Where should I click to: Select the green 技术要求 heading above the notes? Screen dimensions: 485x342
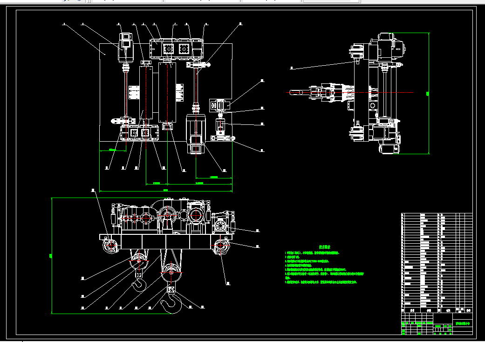324,247
